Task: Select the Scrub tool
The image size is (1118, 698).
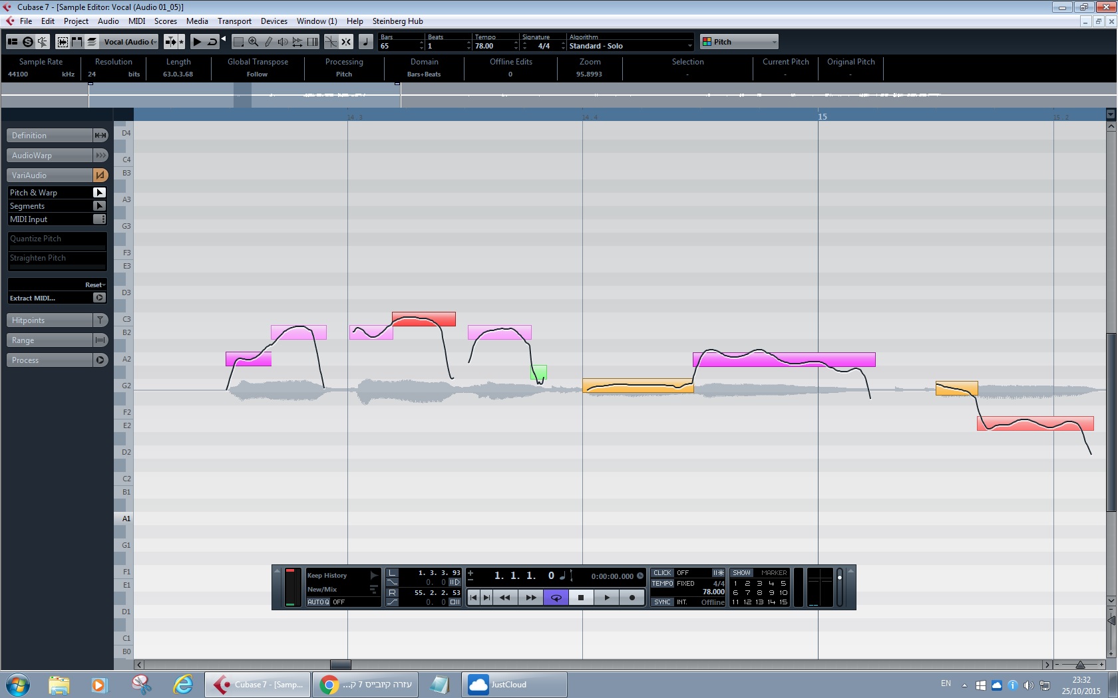Action: coord(297,42)
